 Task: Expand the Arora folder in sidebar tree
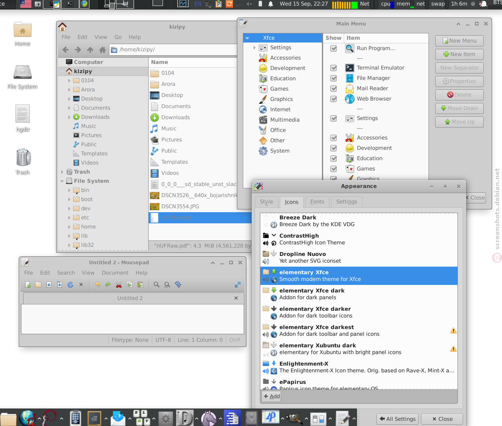click(69, 90)
